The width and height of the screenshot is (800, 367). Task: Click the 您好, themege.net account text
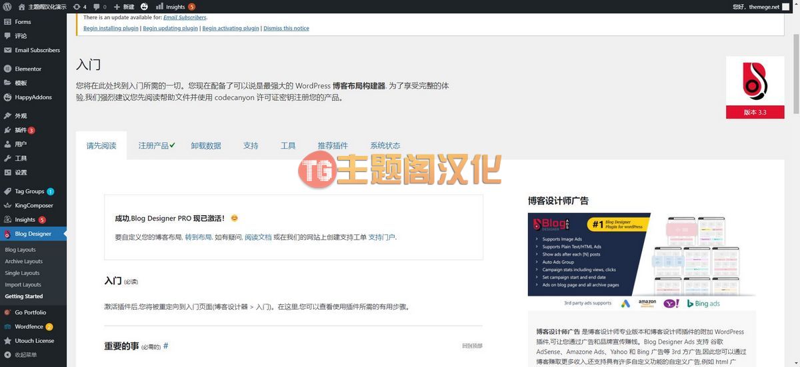click(755, 7)
